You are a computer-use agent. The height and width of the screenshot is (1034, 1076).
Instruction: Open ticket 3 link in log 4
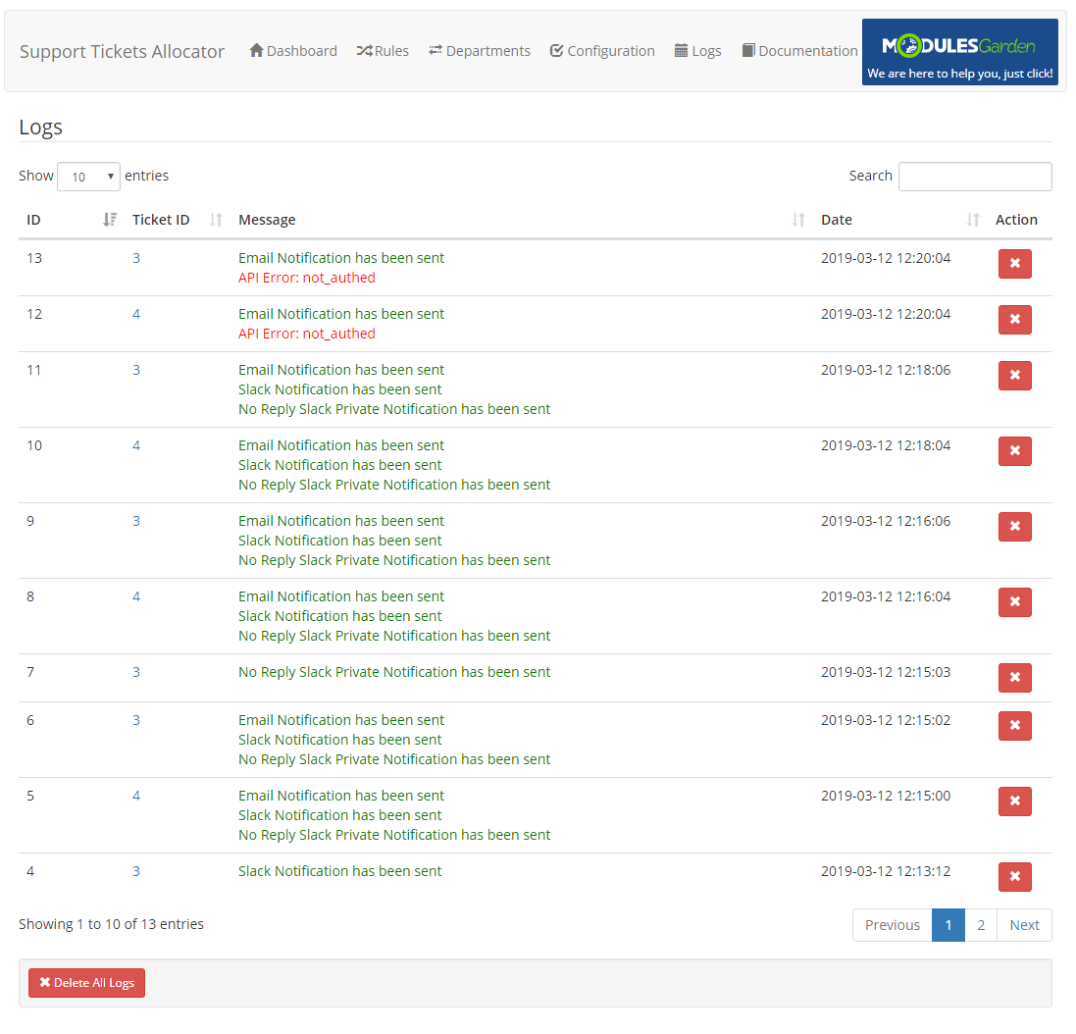[x=136, y=871]
